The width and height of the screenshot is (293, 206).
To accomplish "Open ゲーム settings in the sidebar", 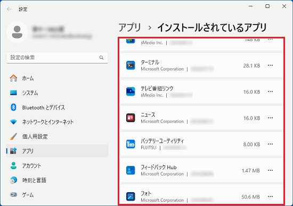I will pyautogui.click(x=57, y=195).
